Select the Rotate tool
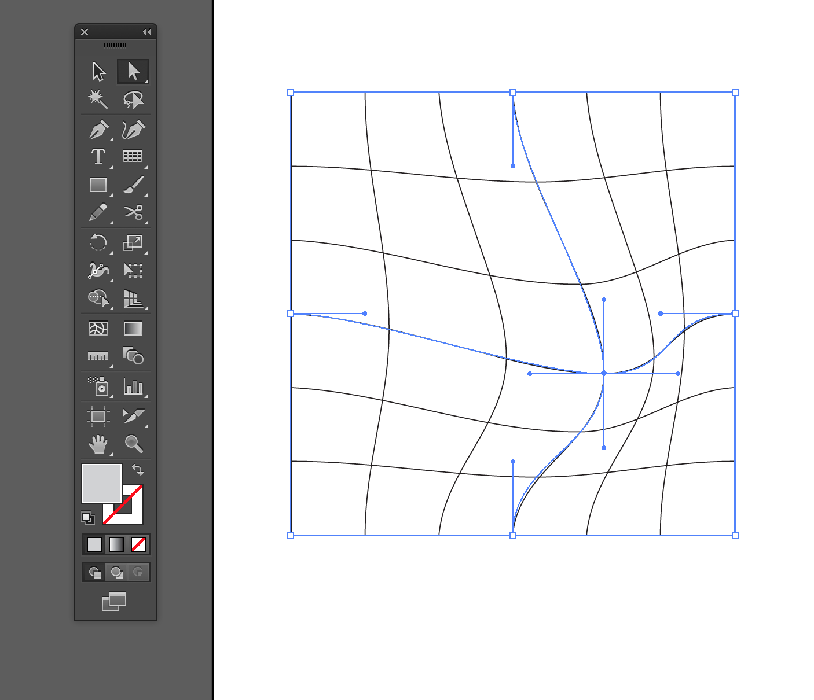Viewport: 814px width, 700px height. click(x=98, y=242)
